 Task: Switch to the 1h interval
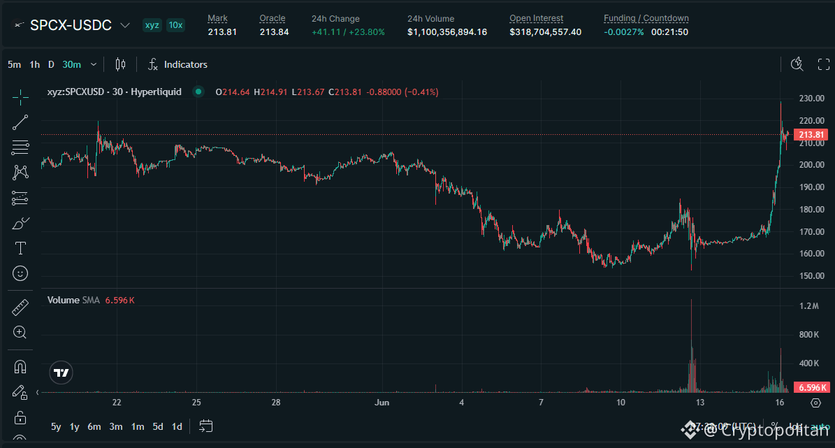35,64
